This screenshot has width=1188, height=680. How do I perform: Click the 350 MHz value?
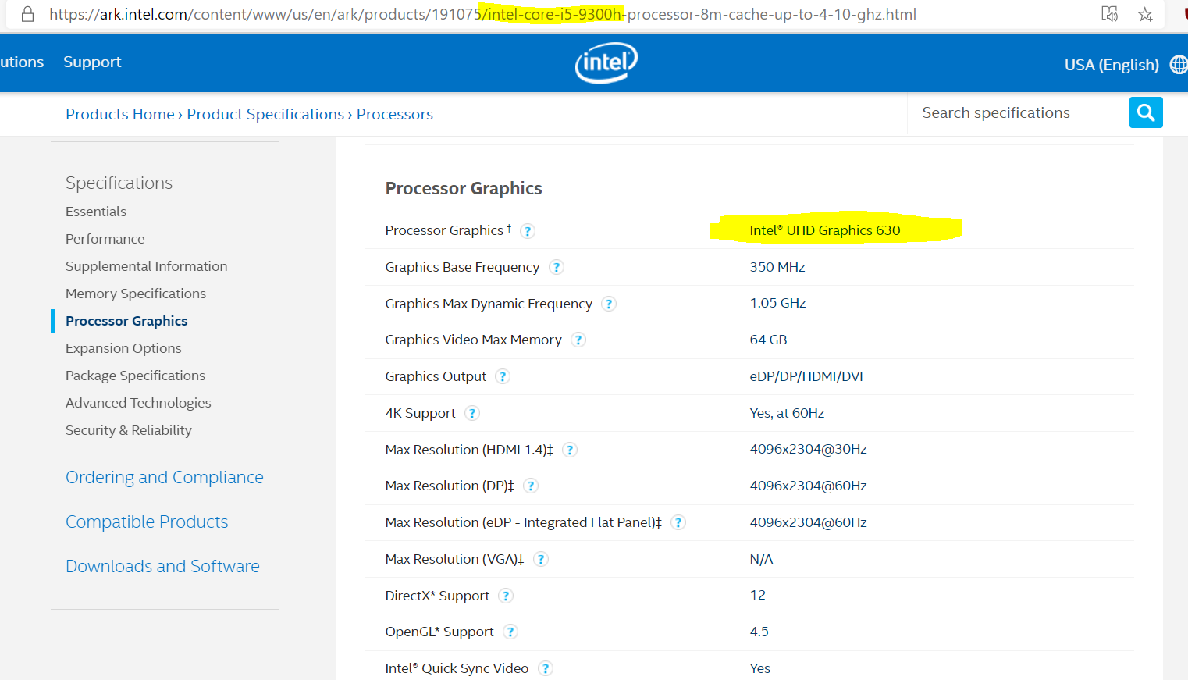[777, 267]
